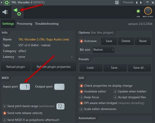
Task: Switch to the Troubleshooting tab
Action: [47, 24]
